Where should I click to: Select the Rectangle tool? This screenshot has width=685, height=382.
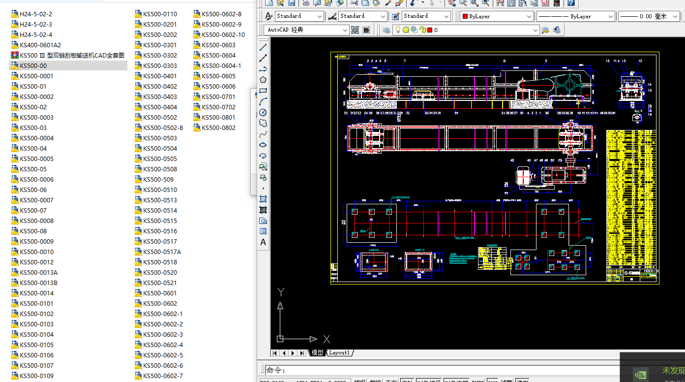(x=263, y=91)
